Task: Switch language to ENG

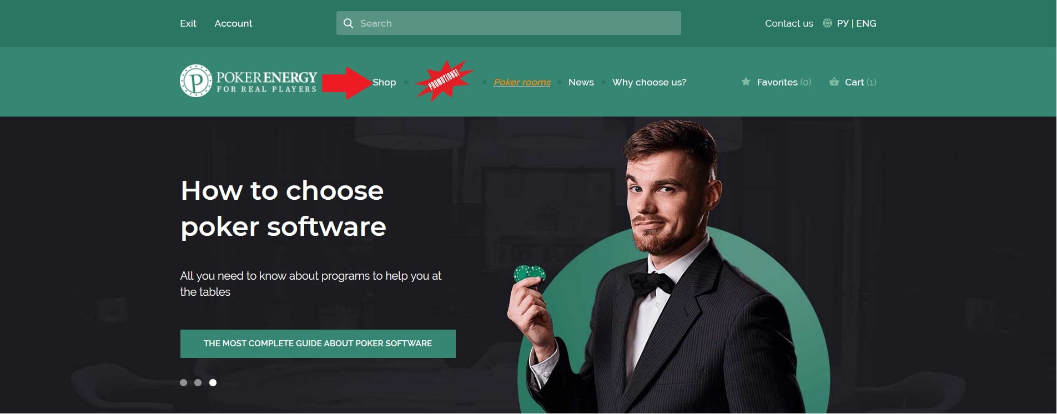Action: pyautogui.click(x=866, y=23)
